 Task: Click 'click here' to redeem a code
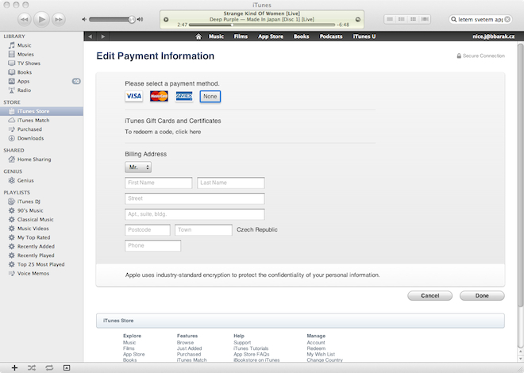(188, 132)
